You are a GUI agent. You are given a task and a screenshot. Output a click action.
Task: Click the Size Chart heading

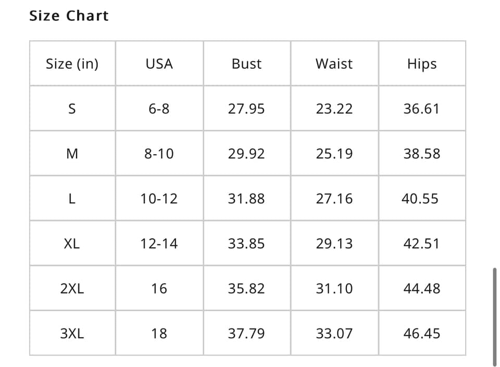[x=69, y=16]
